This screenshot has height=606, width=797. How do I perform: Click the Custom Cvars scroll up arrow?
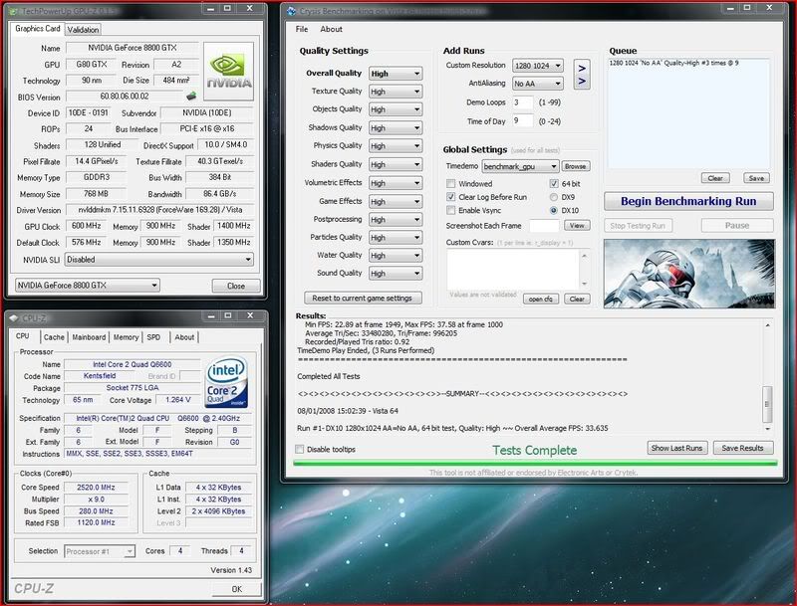coord(585,256)
